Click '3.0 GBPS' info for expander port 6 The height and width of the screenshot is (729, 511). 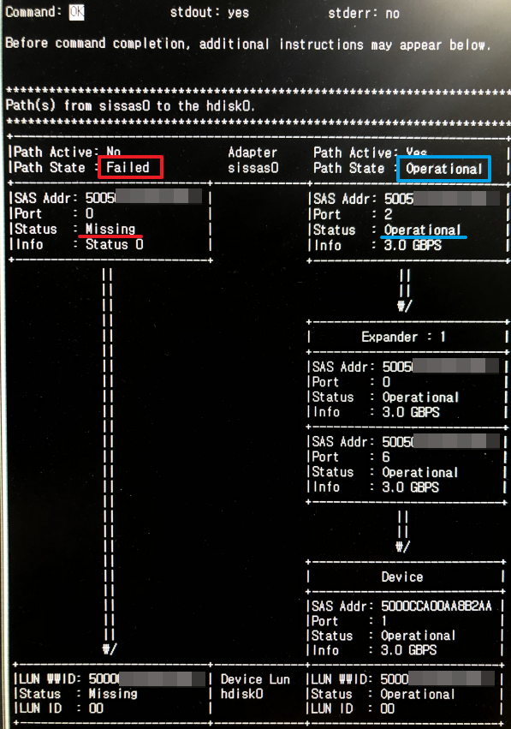[x=410, y=487]
